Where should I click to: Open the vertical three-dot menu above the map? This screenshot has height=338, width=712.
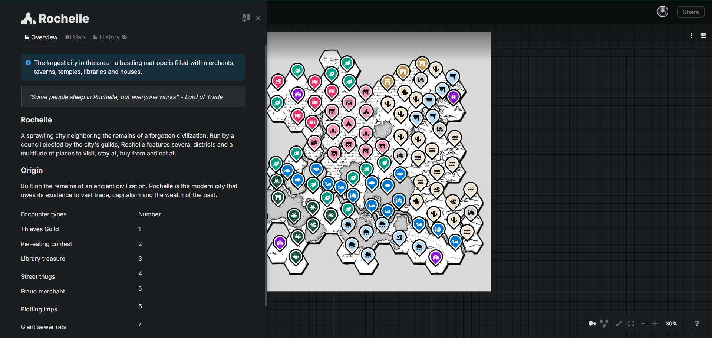click(691, 36)
